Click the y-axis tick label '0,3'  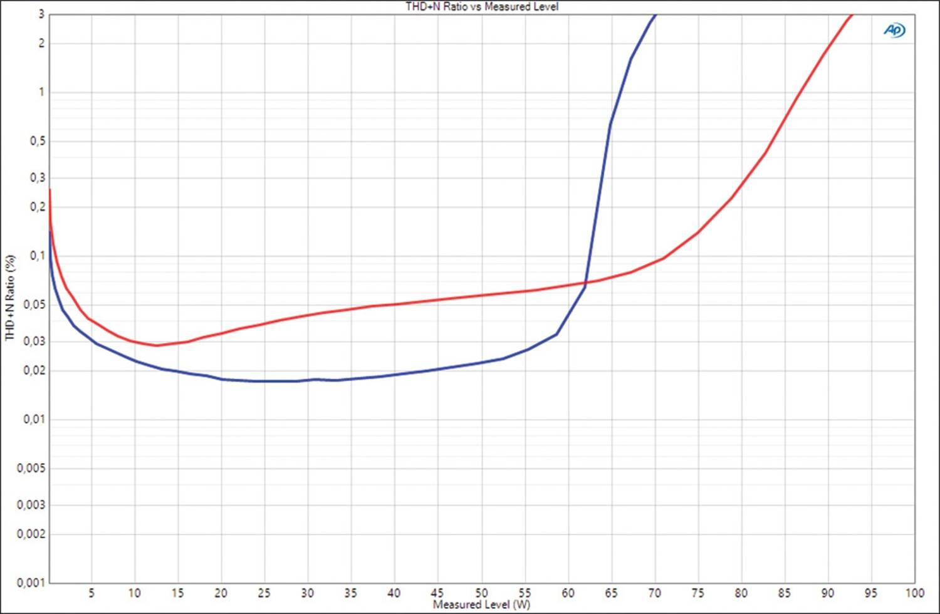point(38,178)
